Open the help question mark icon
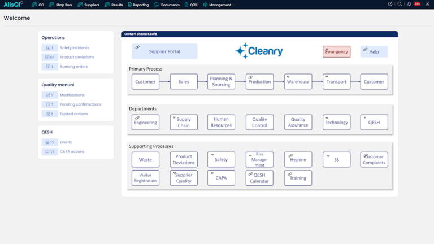This screenshot has height=244, width=434. (390, 4)
